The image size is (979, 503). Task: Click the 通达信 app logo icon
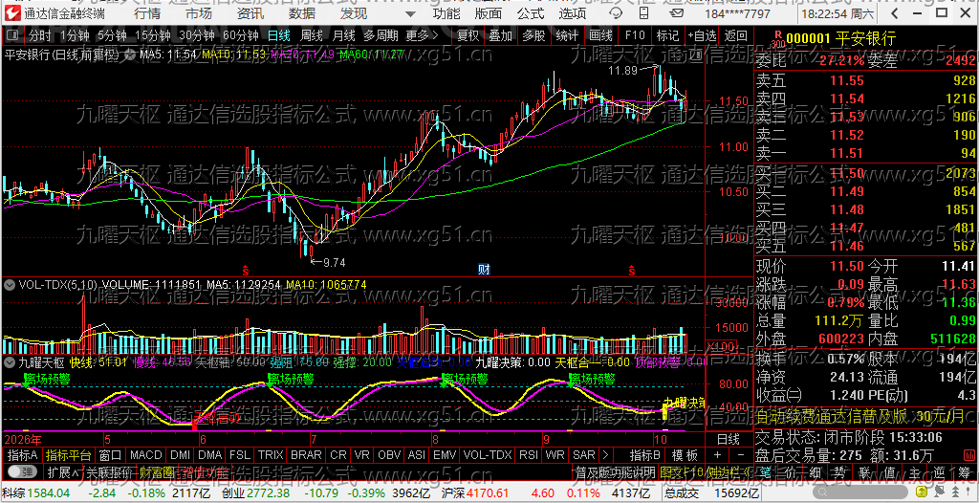13,13
